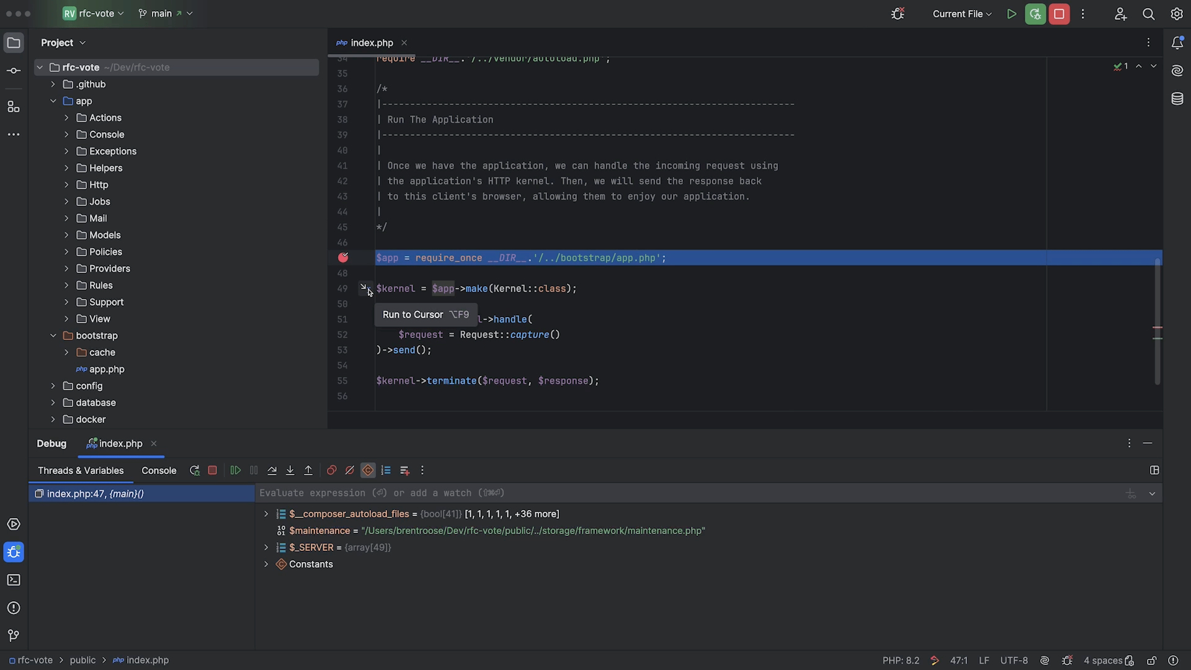Select the index.php editor tab

pyautogui.click(x=372, y=43)
